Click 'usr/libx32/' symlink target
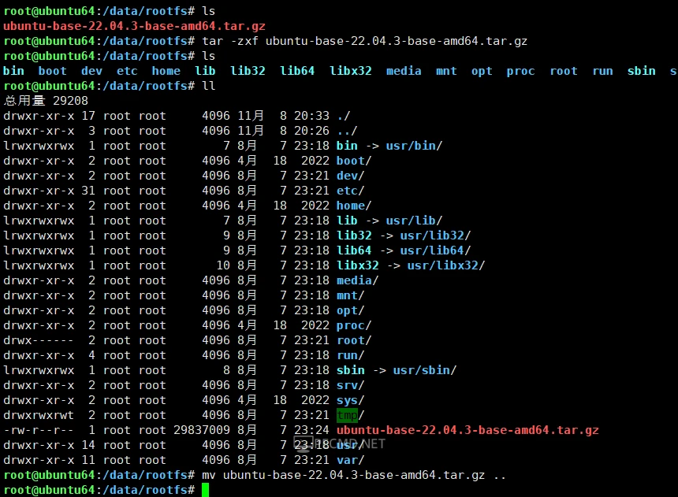The image size is (678, 497). 446,265
